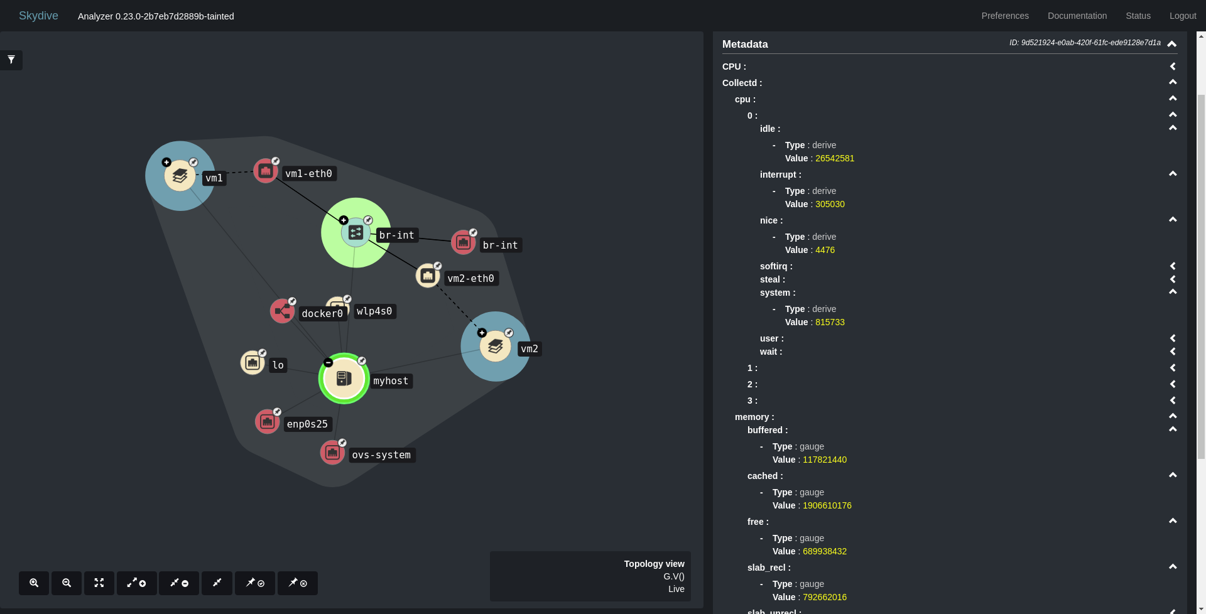Select the docker0 bridge node icon
This screenshot has height=614, width=1206.
click(282, 311)
